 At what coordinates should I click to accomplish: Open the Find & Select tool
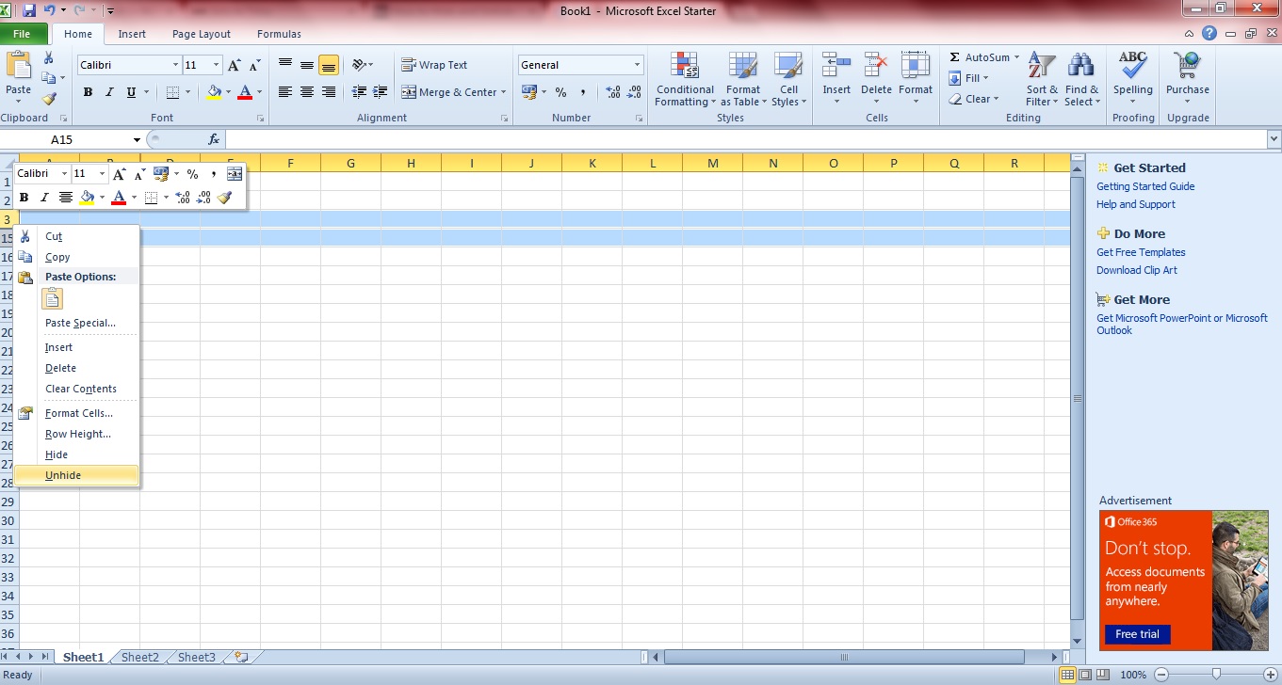[x=1080, y=79]
